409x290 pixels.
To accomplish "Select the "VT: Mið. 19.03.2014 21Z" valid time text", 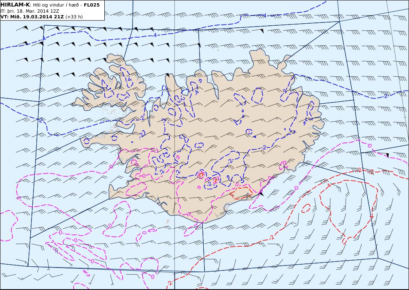I will 32,17.
